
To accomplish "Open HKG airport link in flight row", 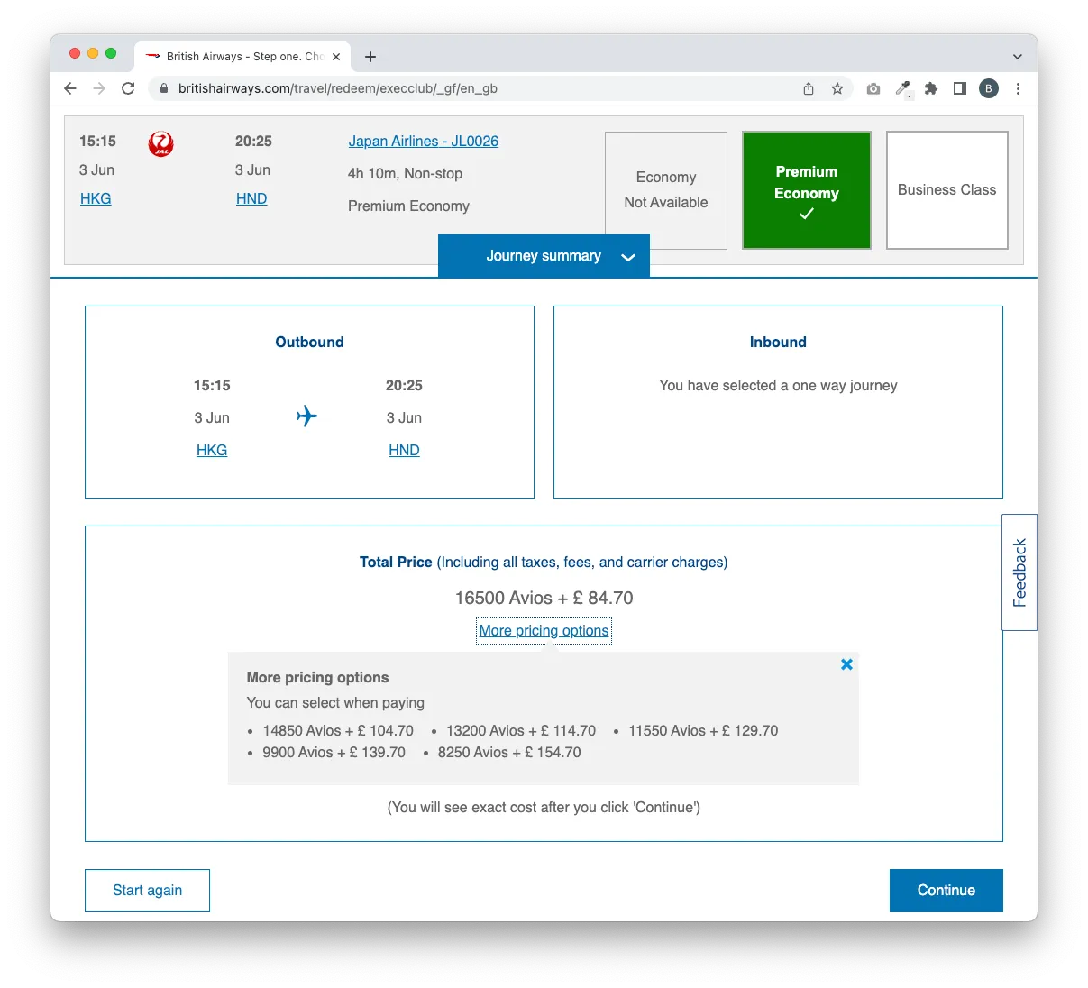I will pos(96,198).
